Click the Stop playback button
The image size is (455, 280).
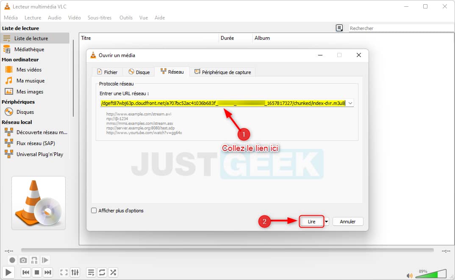pos(37,272)
